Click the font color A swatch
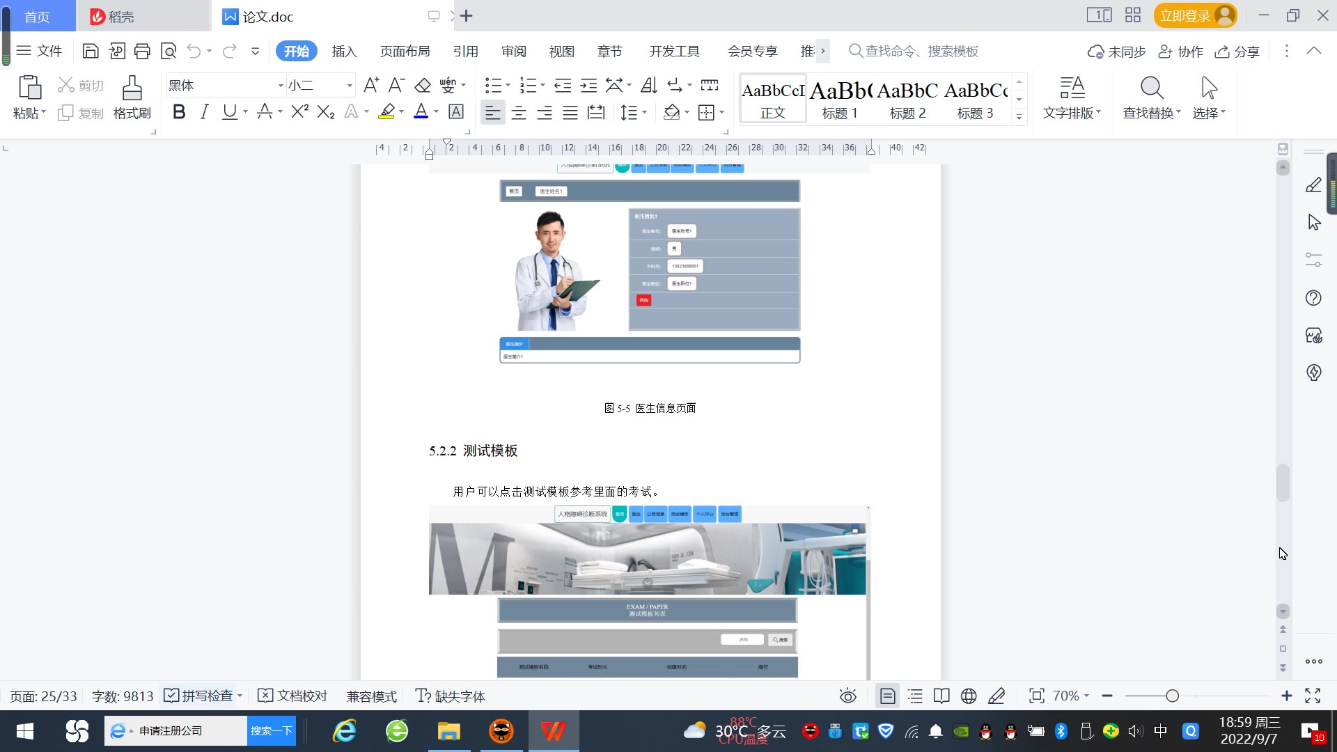 [x=421, y=111]
